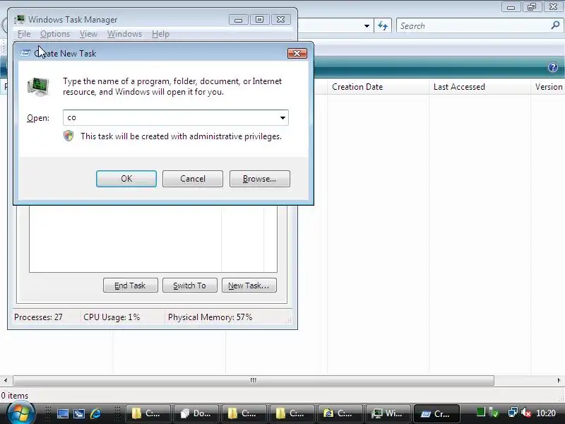Click the scrollbar right arrow

point(559,380)
